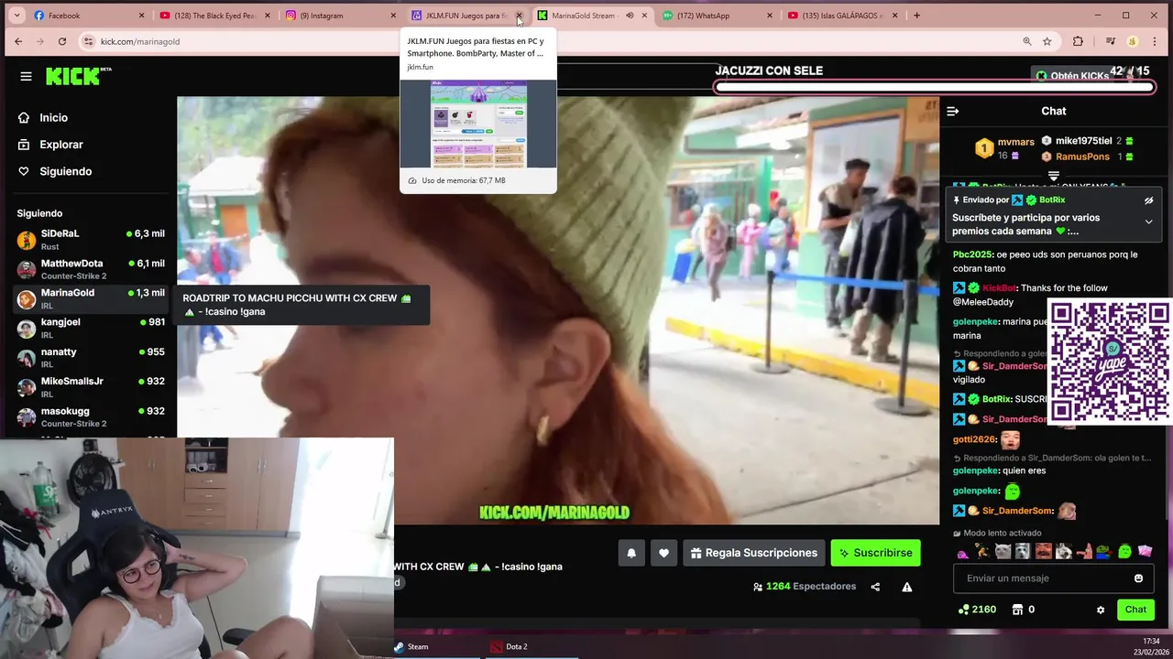Click Regala Suscripciones button
This screenshot has height=659, width=1173.
753,553
